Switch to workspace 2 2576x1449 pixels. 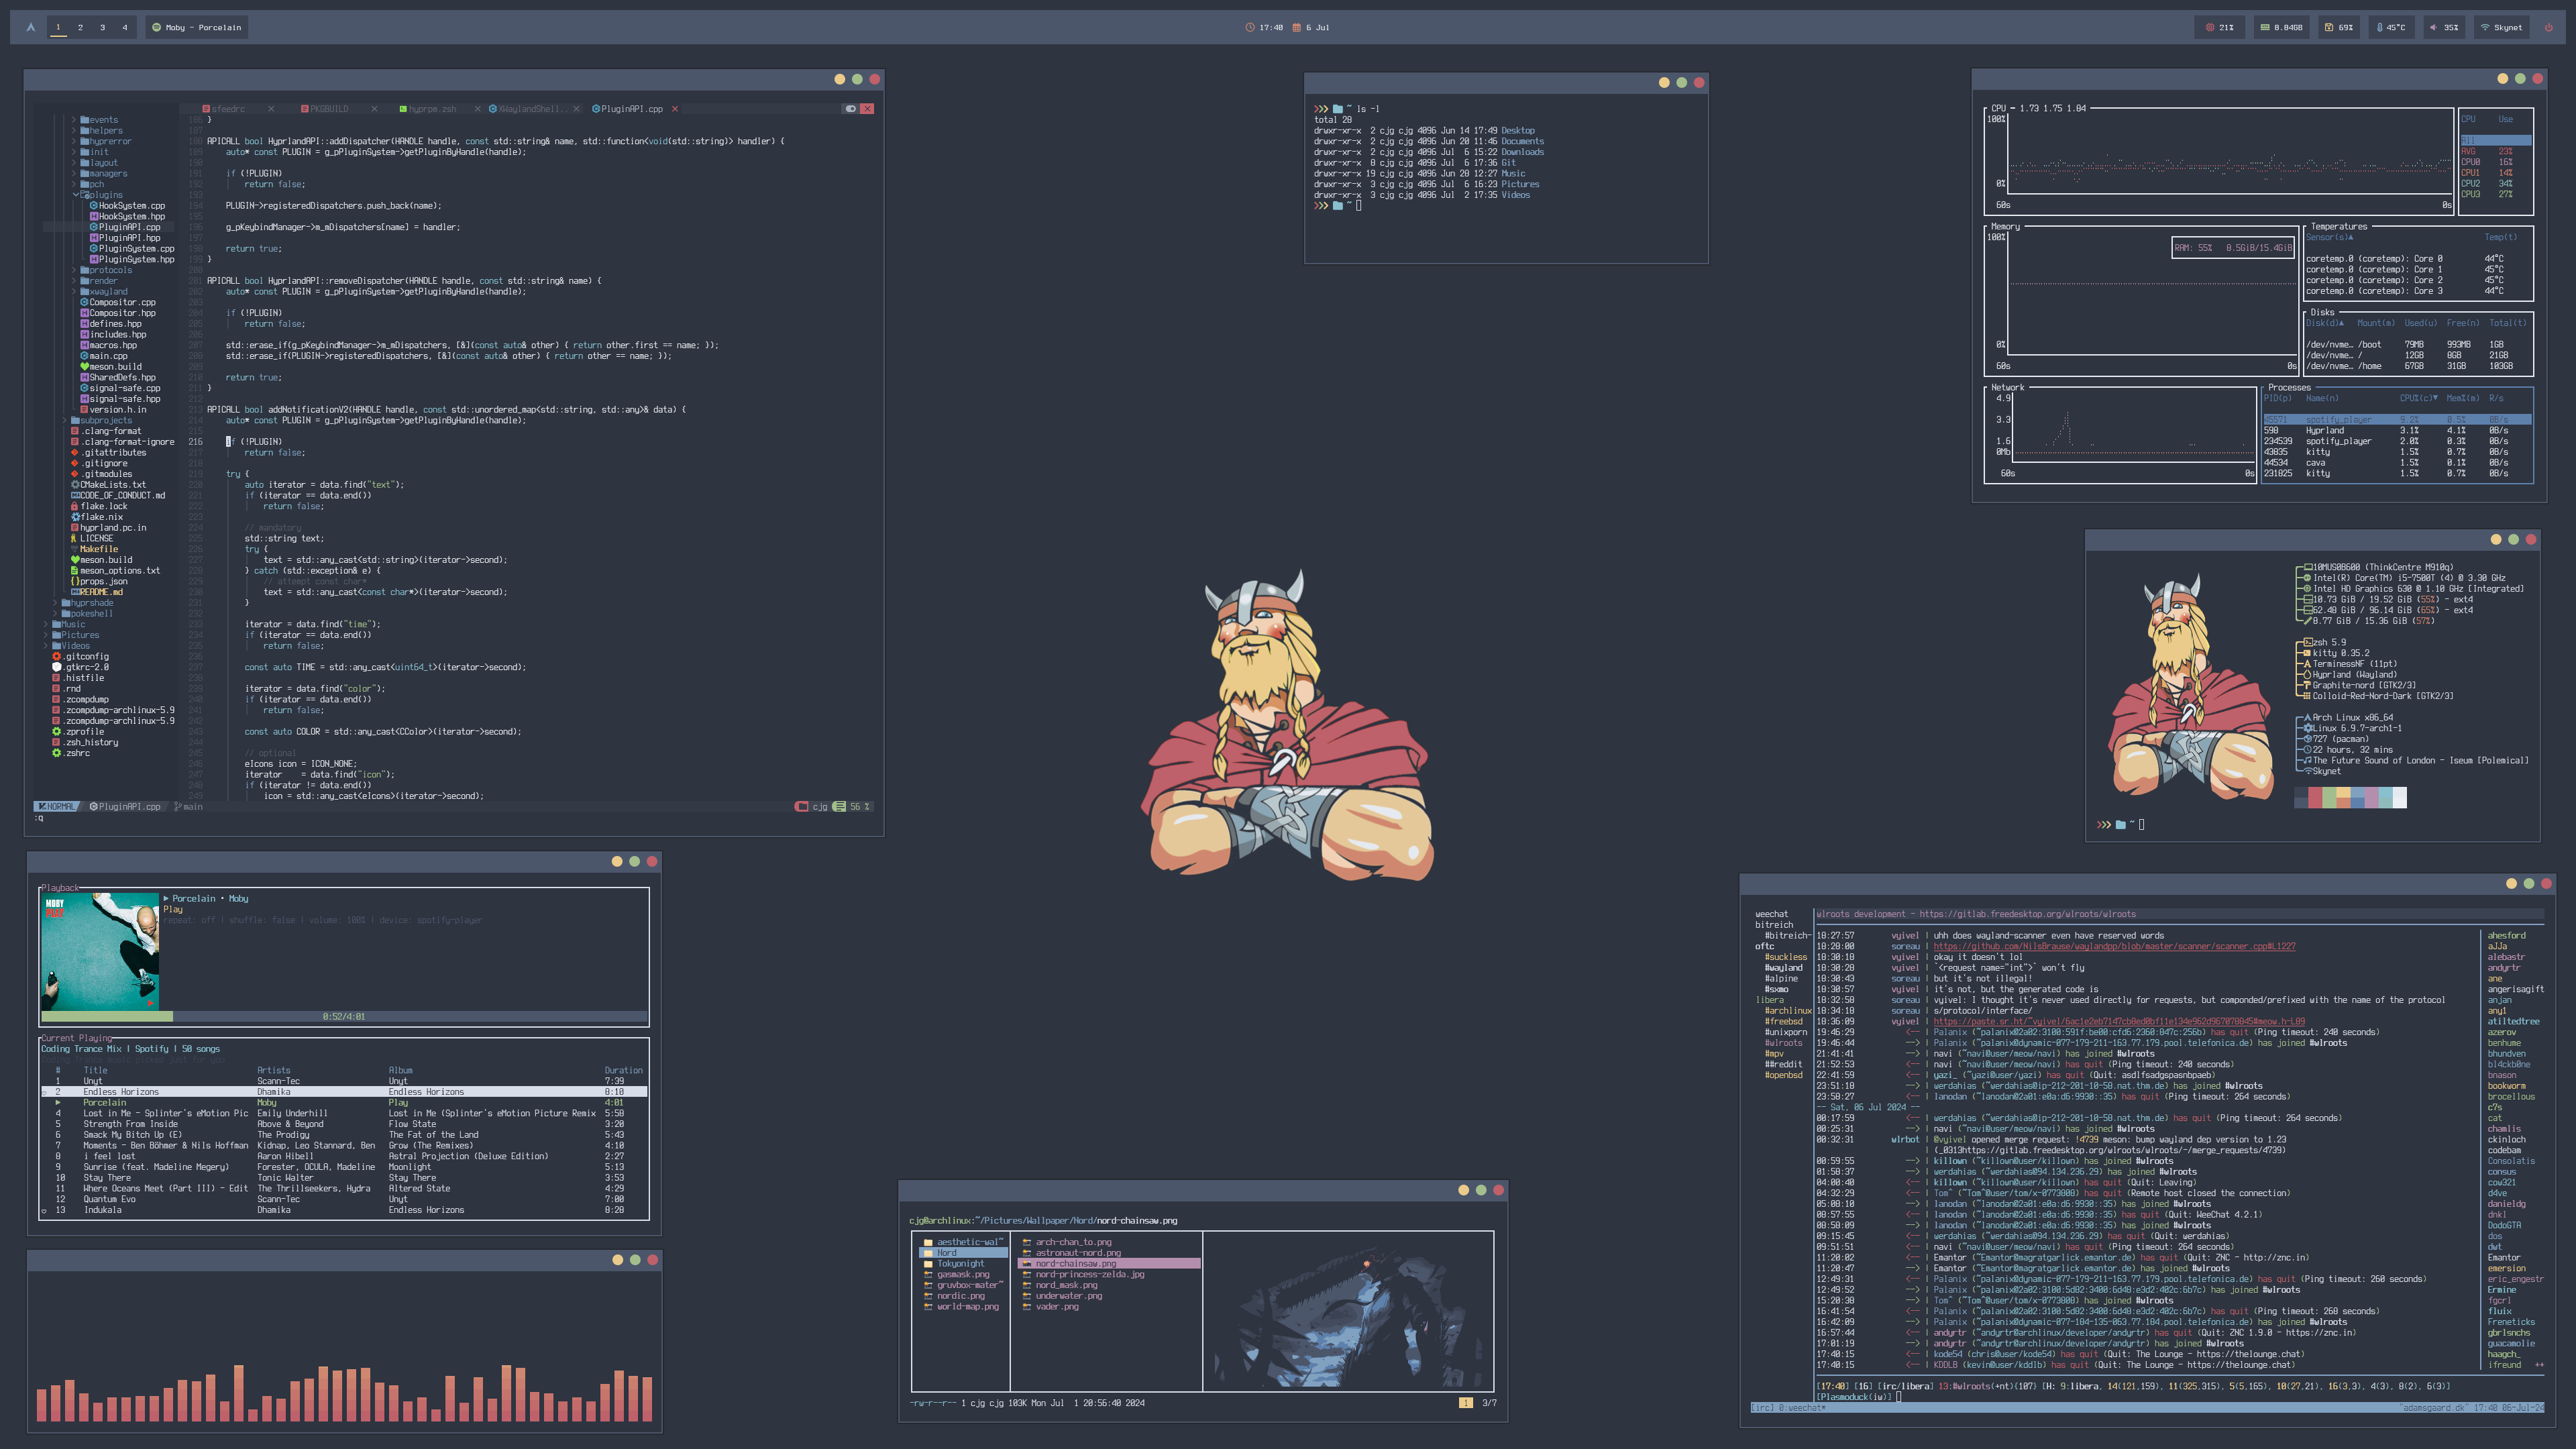(x=80, y=27)
